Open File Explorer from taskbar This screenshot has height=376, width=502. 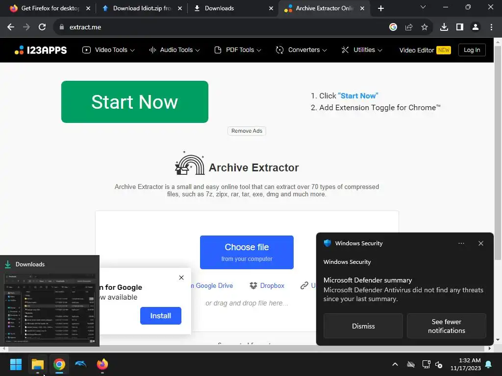[37, 364]
